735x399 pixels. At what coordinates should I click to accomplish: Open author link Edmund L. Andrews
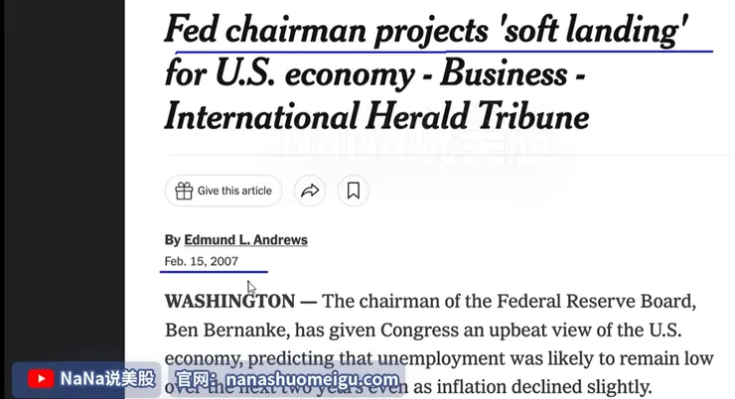(x=245, y=240)
